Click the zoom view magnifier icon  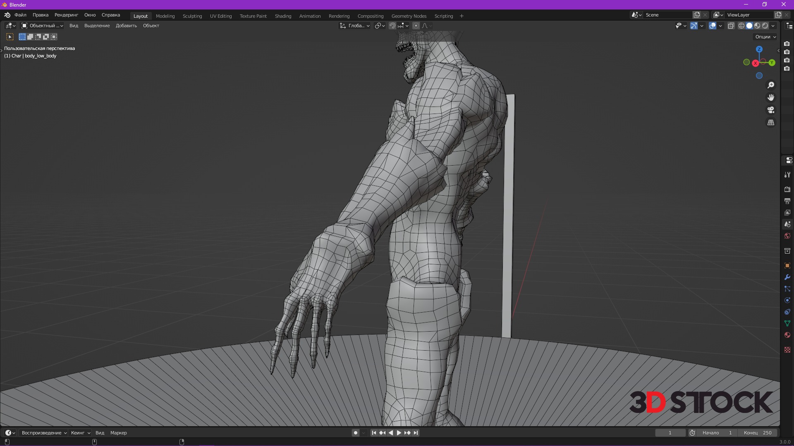click(x=771, y=85)
